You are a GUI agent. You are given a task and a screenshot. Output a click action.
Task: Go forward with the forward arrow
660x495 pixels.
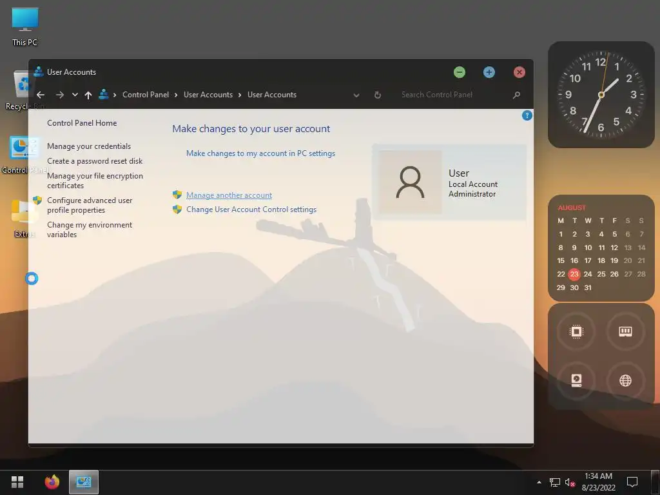tap(60, 95)
